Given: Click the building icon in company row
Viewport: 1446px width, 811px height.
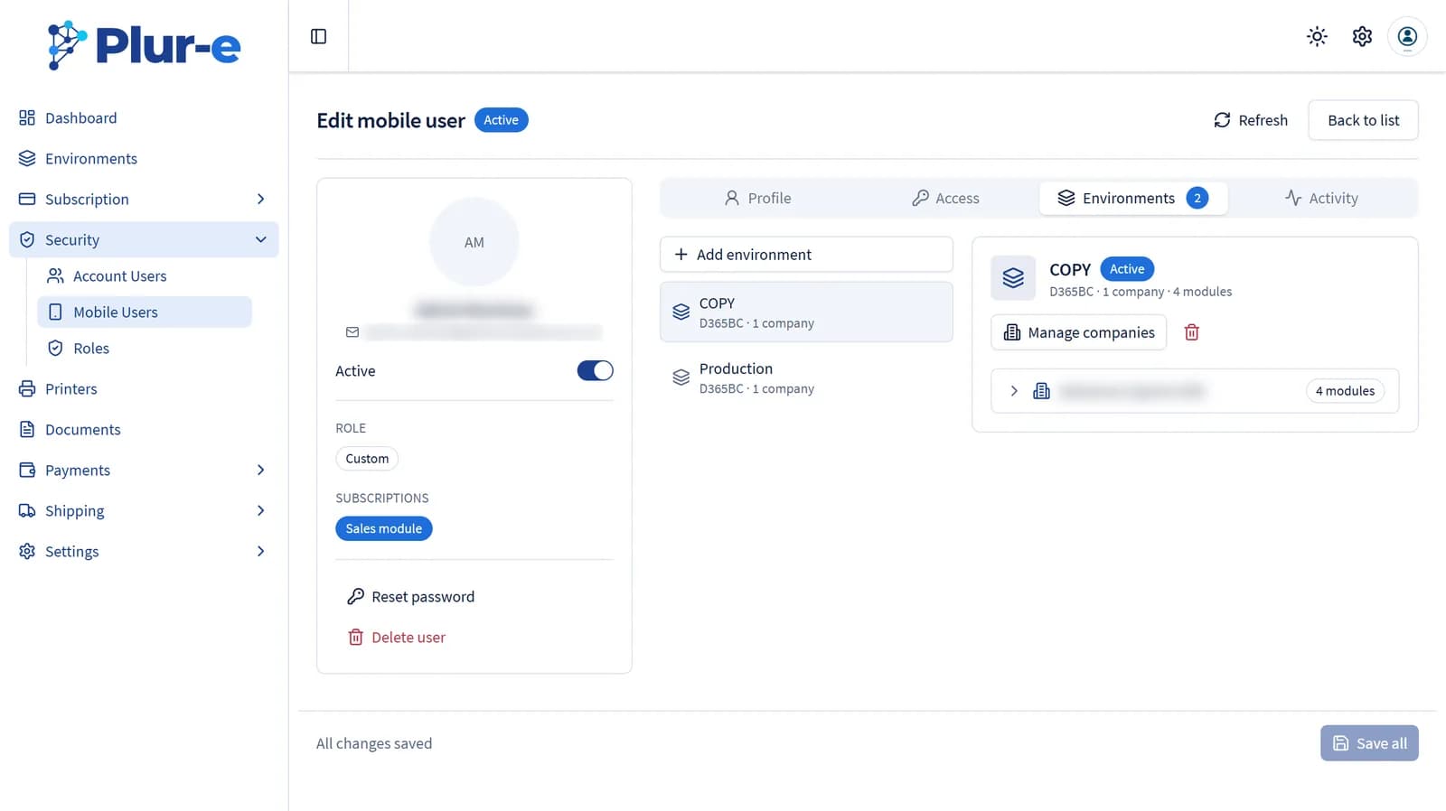Looking at the screenshot, I should pyautogui.click(x=1041, y=391).
